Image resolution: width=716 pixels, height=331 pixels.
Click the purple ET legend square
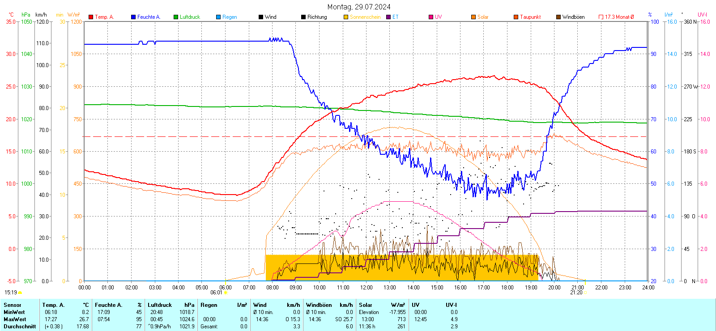click(388, 17)
